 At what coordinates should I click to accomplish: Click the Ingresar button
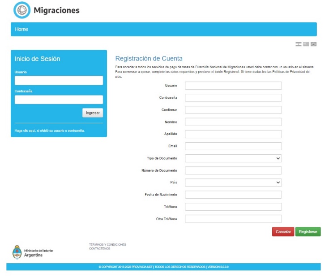pos(93,113)
